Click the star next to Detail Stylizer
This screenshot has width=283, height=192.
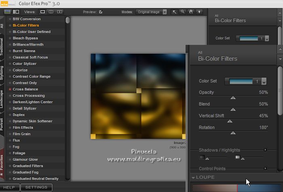click(x=10, y=108)
